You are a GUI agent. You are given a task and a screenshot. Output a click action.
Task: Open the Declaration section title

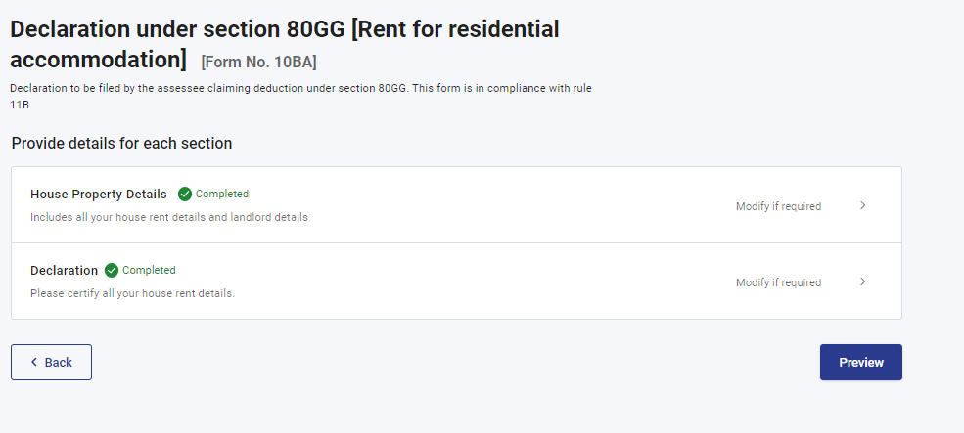pos(64,270)
